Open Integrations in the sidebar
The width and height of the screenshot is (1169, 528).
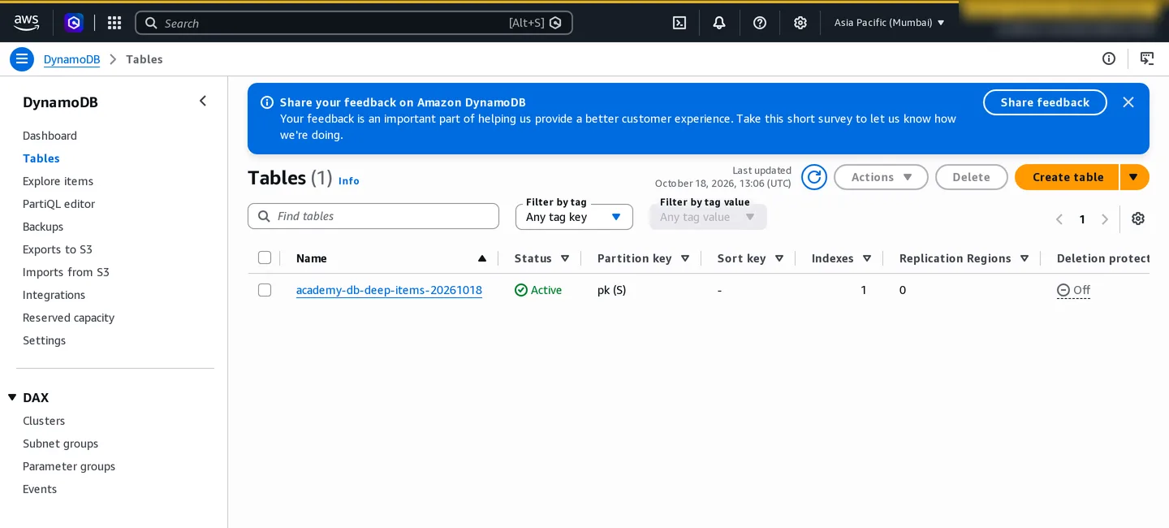click(x=54, y=295)
